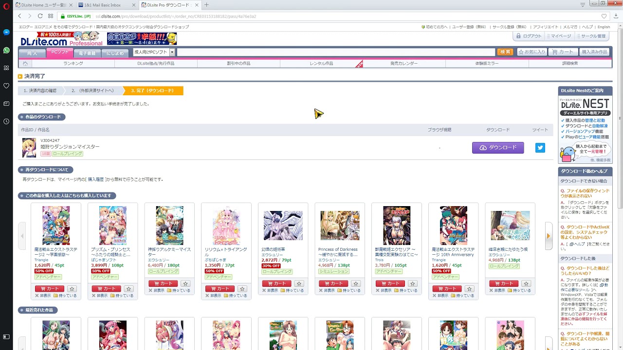Click the ログアウト button

[x=529, y=36]
